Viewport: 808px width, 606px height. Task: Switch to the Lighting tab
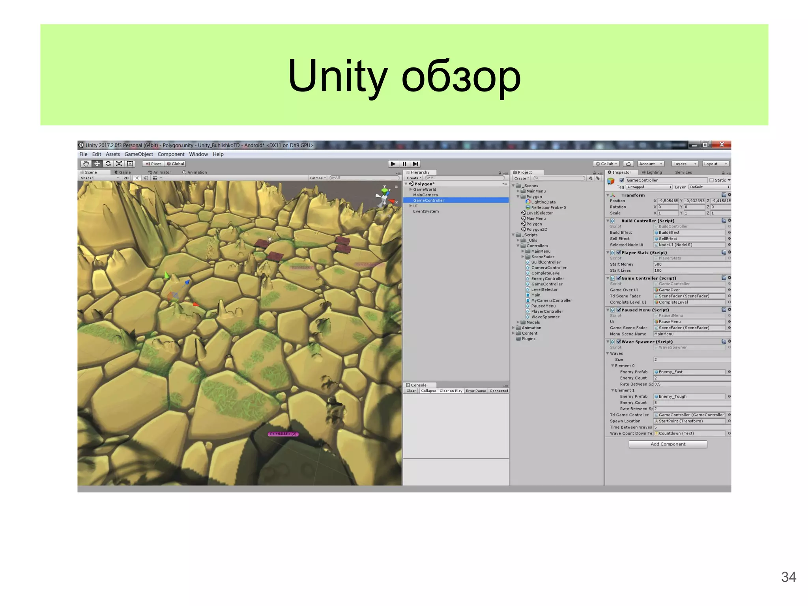651,172
